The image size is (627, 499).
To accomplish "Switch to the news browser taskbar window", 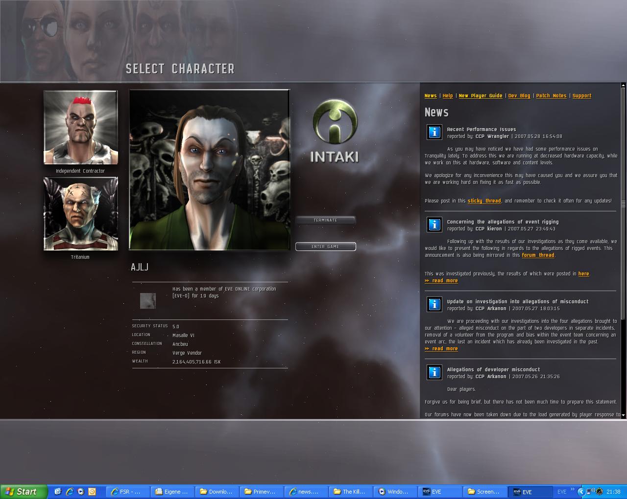I will coord(307,492).
